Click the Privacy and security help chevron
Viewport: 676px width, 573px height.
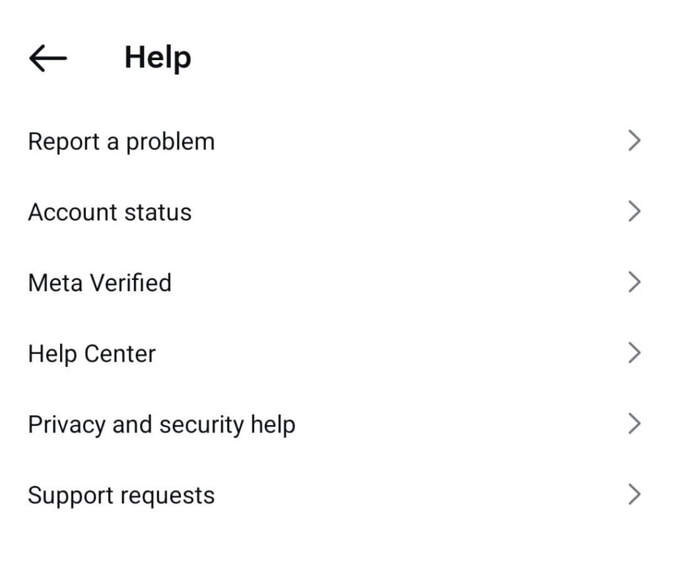pyautogui.click(x=634, y=424)
